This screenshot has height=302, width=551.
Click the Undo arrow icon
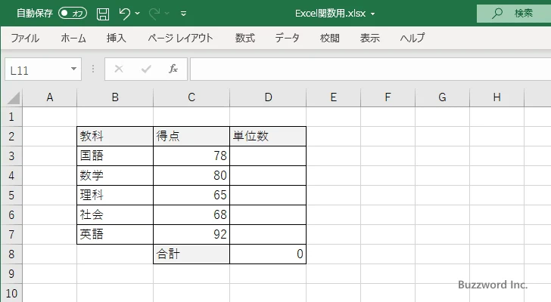tap(124, 14)
